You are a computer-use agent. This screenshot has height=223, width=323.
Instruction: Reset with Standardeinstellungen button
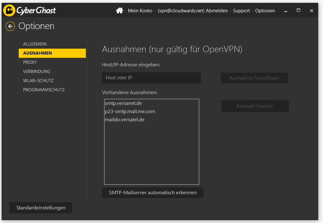click(41, 208)
